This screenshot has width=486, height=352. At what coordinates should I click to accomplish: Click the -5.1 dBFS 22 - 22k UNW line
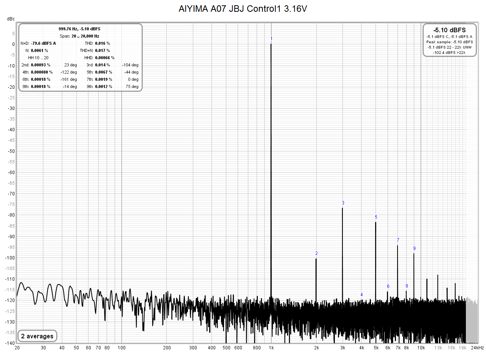[450, 47]
